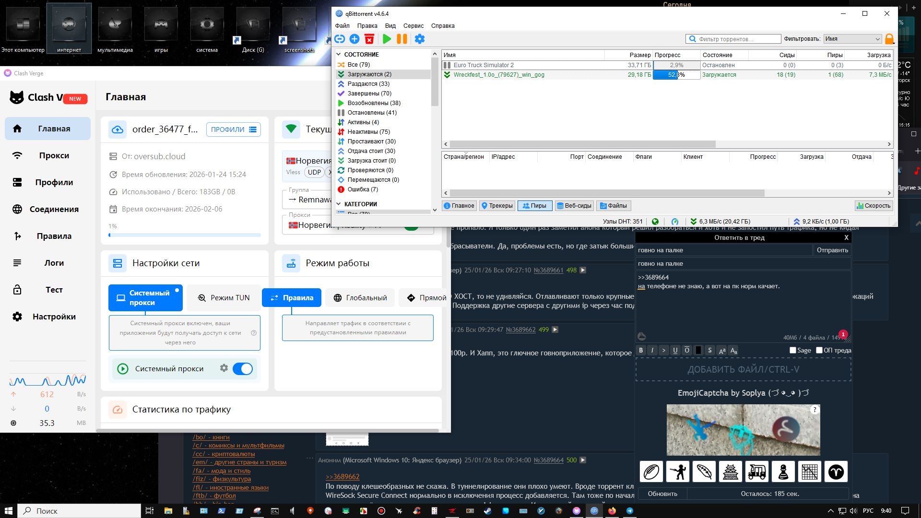Toggle the Системный прокси switch
Screen dimensions: 921x518
tap(243, 369)
